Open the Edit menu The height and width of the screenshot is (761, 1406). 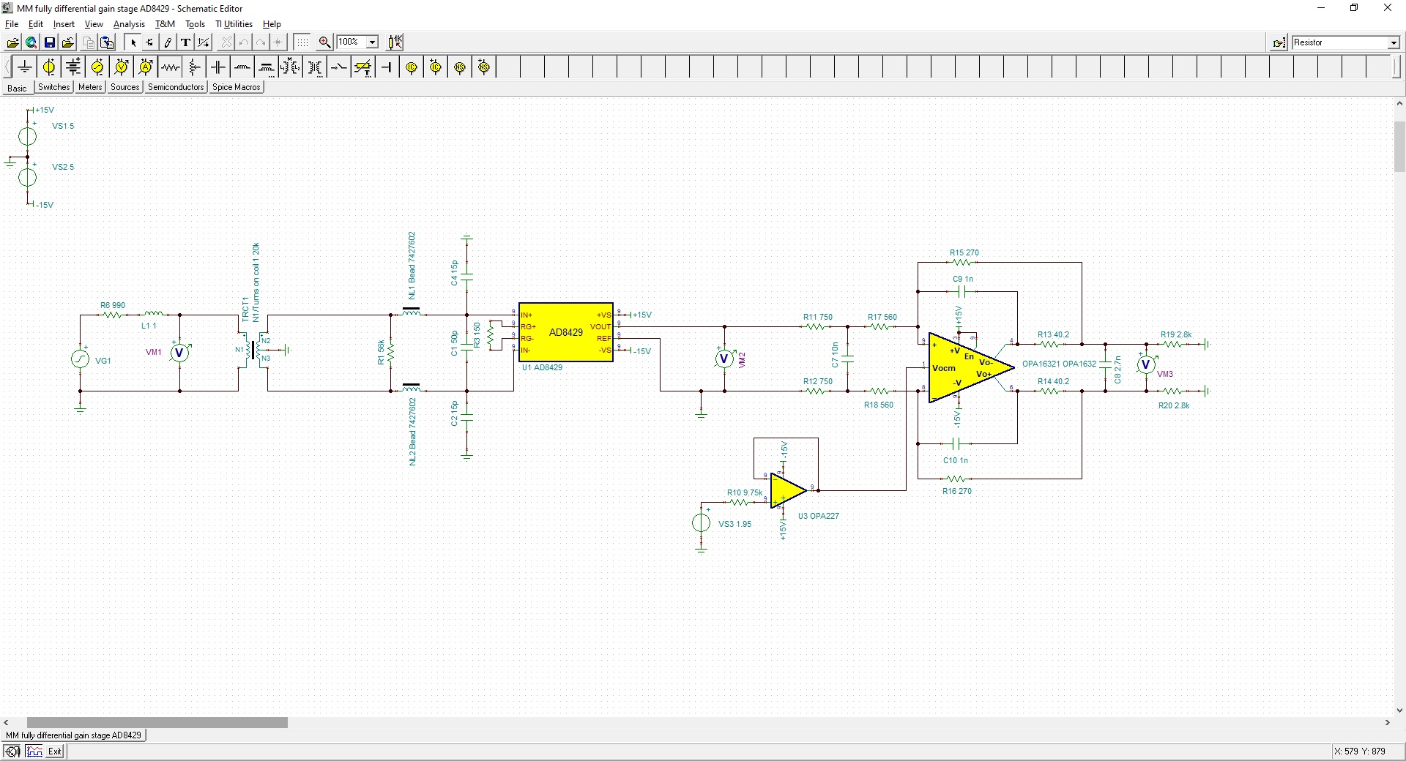coord(36,24)
